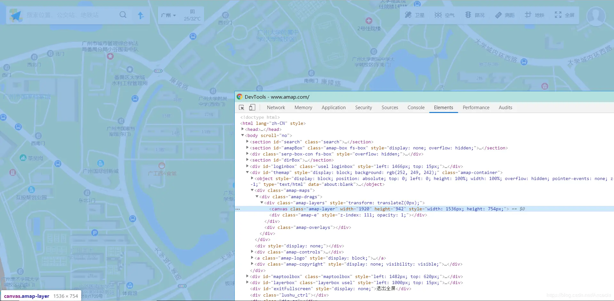Click the 茶员岗 mountain marker icon
This screenshot has height=301, width=614.
click(x=23, y=158)
